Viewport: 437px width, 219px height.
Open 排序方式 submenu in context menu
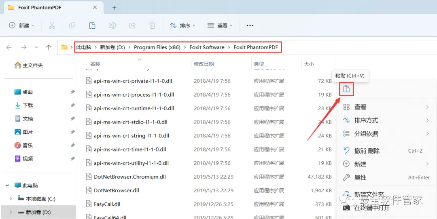386,120
